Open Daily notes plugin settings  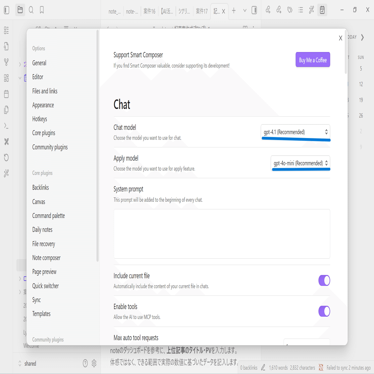[x=42, y=230]
